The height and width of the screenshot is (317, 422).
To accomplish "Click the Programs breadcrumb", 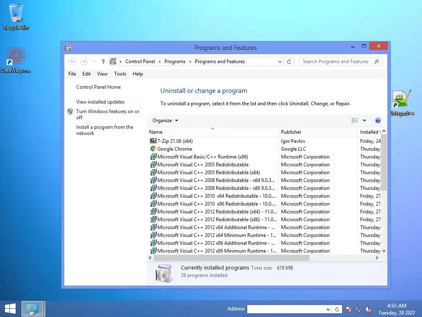I will tap(175, 62).
